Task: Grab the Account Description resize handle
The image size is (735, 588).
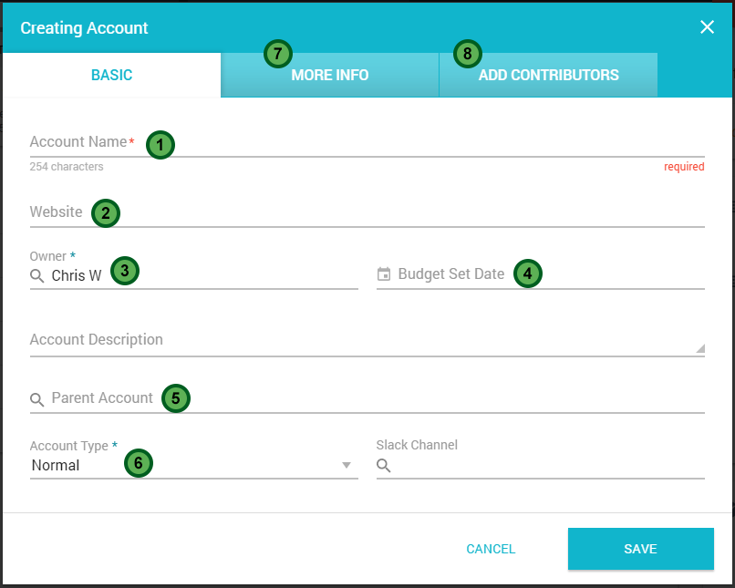Action: pos(700,348)
